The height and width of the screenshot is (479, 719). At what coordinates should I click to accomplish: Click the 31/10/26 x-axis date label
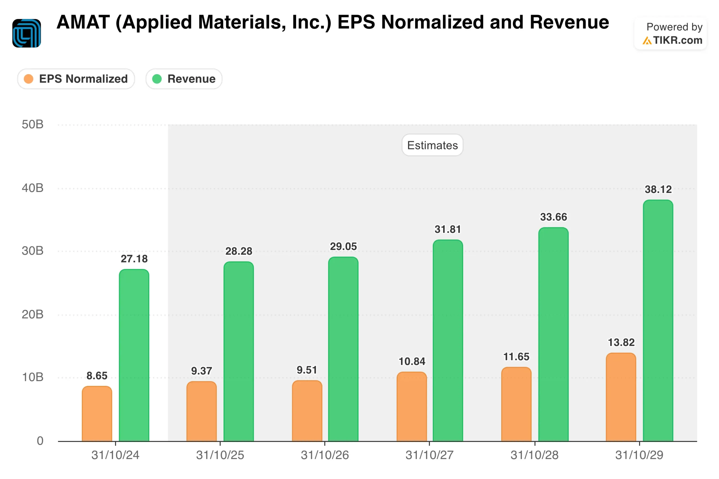click(325, 455)
